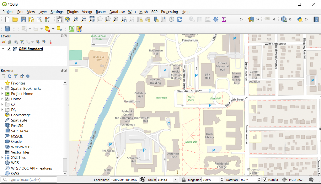
Task: Show the Statistical Summary sigma icon
Action: coord(224,19)
